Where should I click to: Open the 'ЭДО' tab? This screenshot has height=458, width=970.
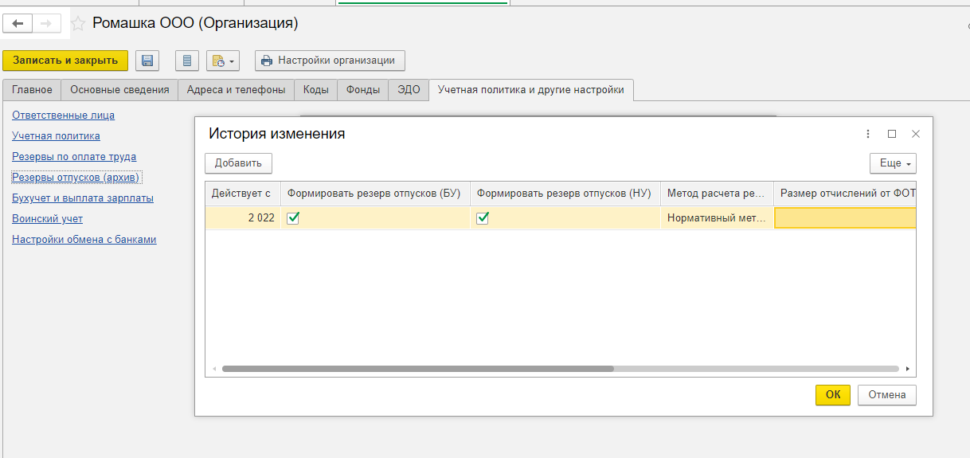409,90
